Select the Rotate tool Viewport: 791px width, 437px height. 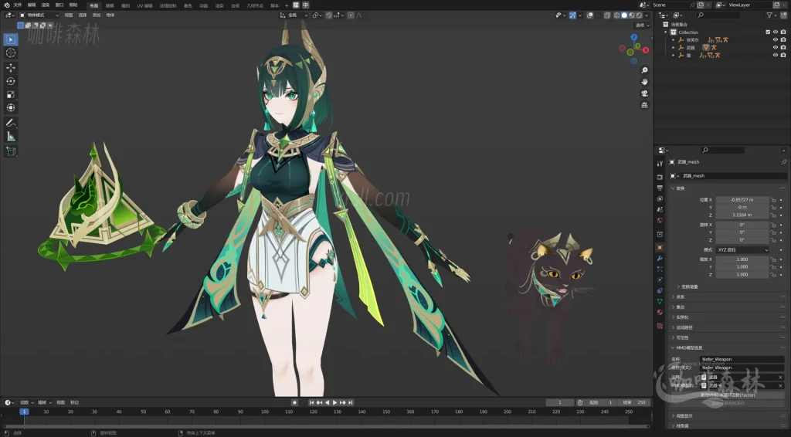(x=11, y=81)
